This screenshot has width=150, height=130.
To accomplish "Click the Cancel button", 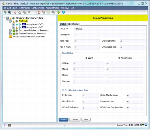I will coord(75,120).
